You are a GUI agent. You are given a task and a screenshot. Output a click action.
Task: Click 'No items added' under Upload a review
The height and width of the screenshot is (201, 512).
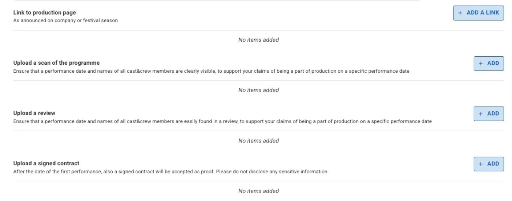pos(258,141)
